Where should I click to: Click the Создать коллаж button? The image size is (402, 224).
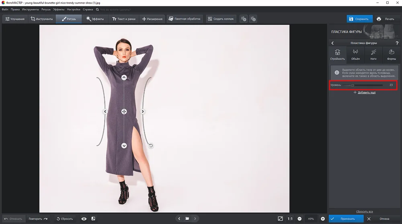click(x=221, y=19)
